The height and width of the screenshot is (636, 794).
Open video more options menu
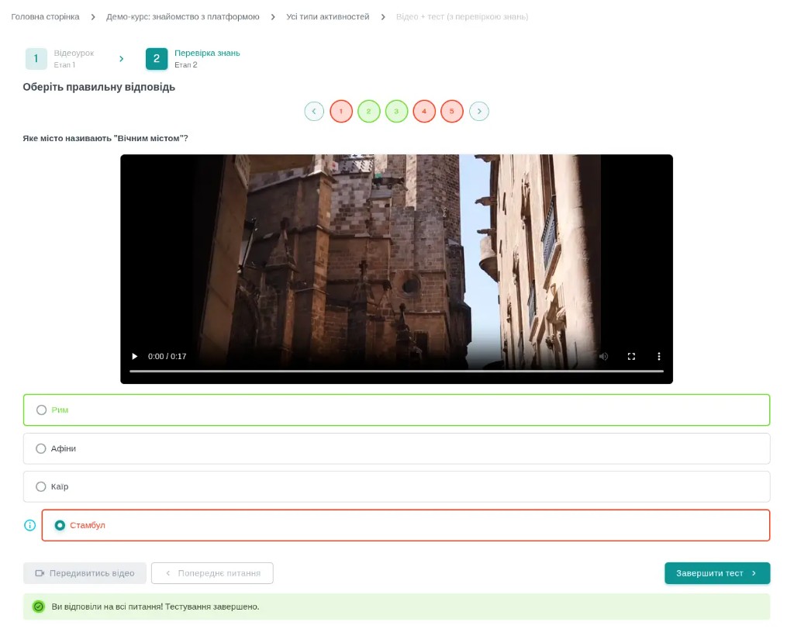click(x=659, y=357)
